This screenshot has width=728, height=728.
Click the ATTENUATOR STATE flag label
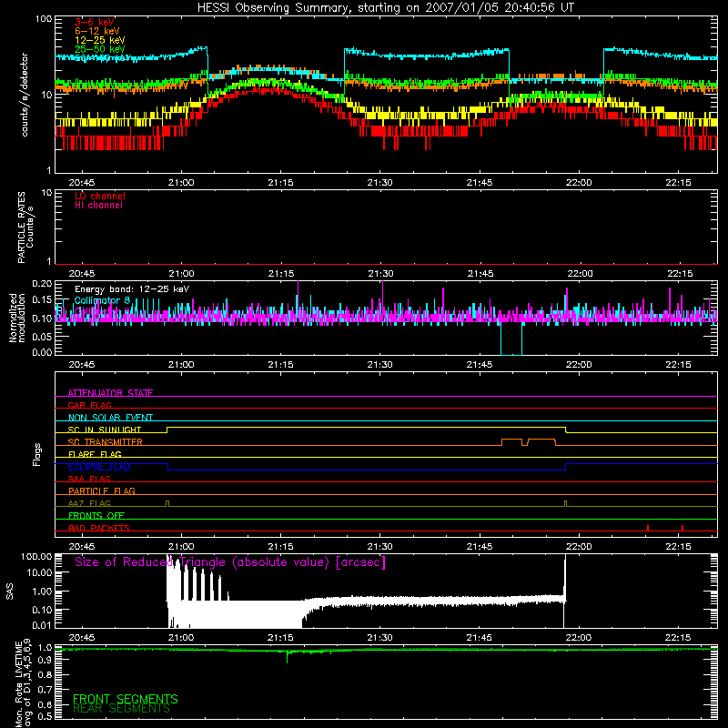click(110, 393)
